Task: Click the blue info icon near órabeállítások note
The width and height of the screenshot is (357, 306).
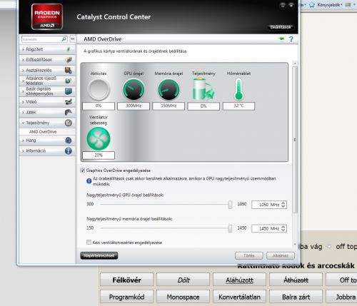Action: (89, 181)
